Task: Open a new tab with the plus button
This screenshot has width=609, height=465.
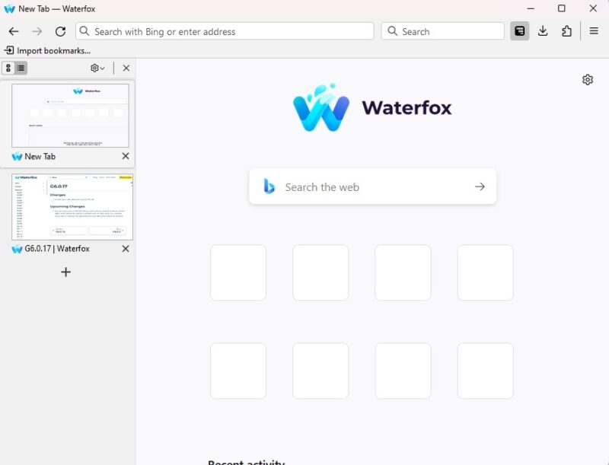Action: click(65, 272)
